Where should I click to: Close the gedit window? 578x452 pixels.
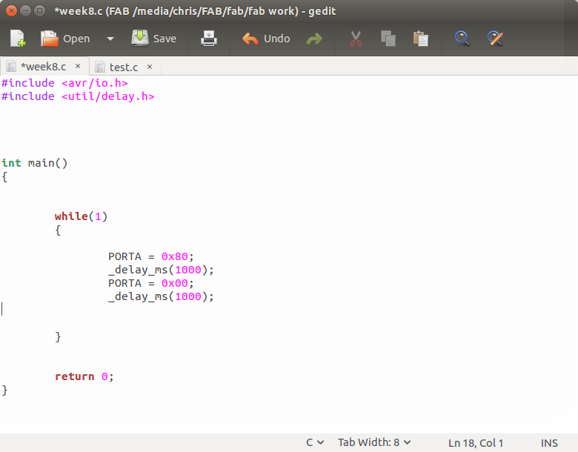11,10
